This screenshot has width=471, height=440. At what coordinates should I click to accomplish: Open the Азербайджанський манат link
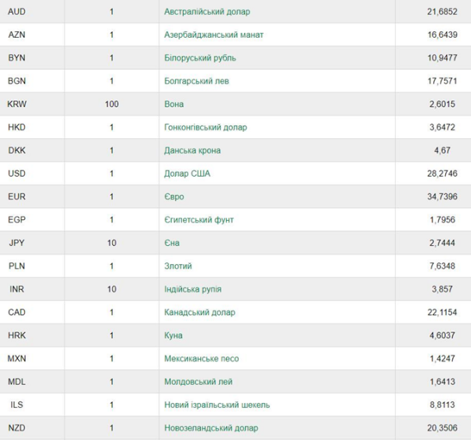(214, 35)
